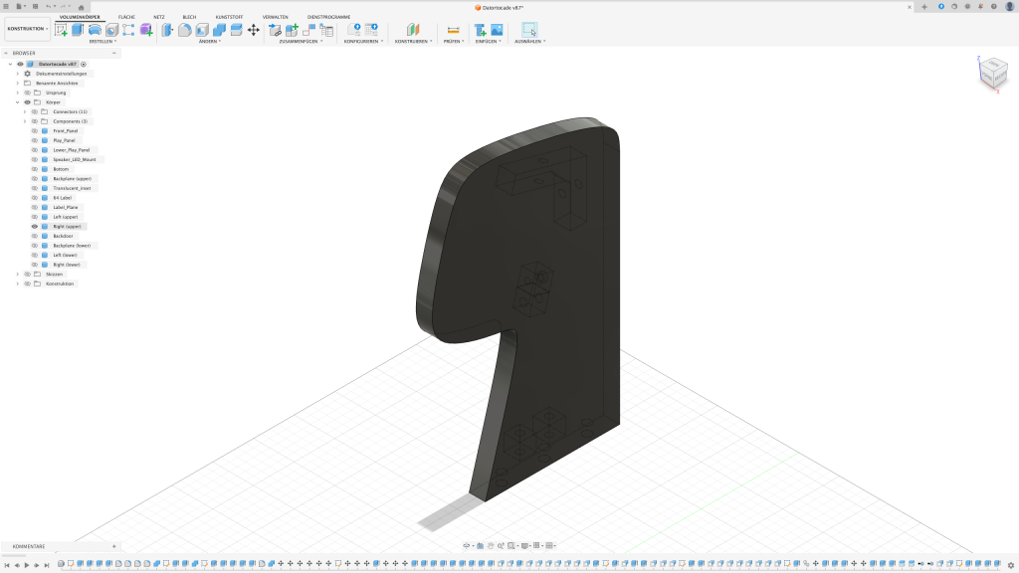Click the Create Sketch tool icon
Screen dimensions: 1019x573
[x=62, y=30]
